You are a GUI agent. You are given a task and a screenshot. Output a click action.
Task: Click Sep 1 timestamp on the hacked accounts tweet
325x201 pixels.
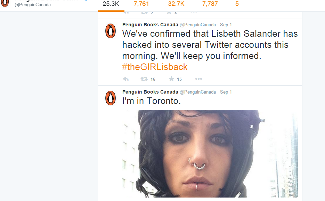[x=226, y=25]
